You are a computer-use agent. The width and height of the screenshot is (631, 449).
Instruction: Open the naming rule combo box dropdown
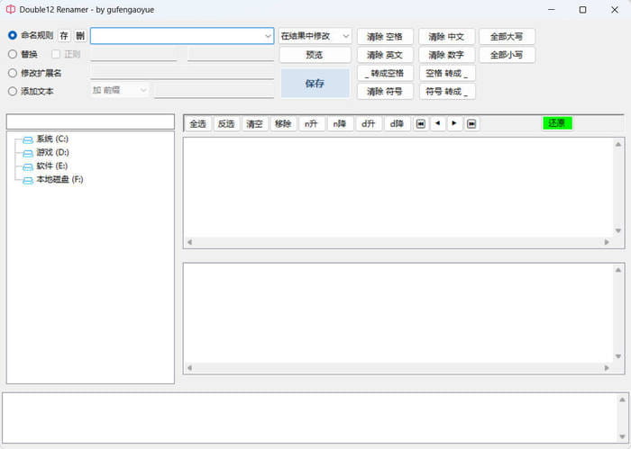(x=268, y=36)
